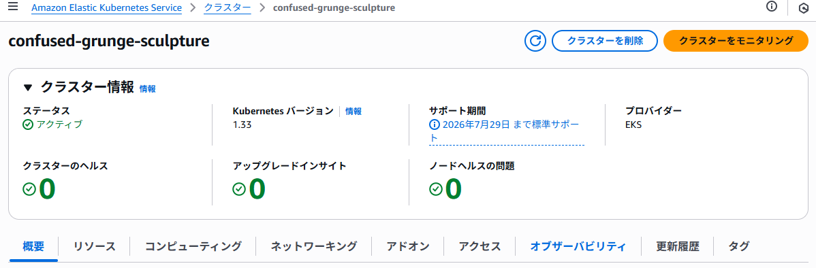
Task: Collapse the クラスター情報 section triangle
Action: pos(28,87)
